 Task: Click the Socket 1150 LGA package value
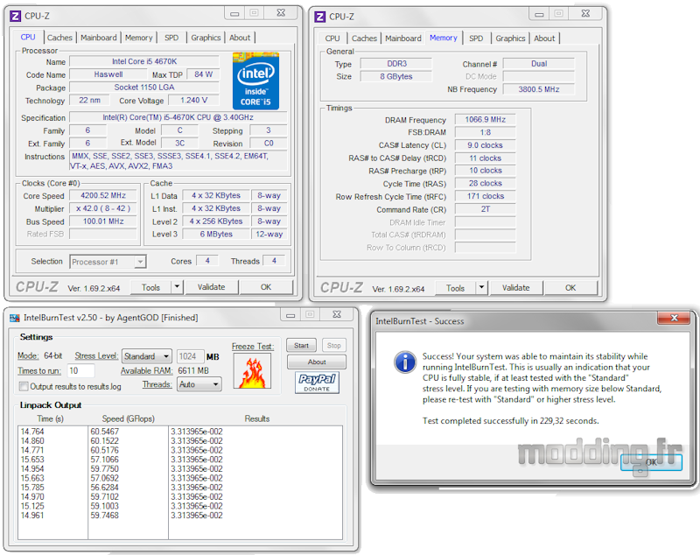click(x=144, y=88)
